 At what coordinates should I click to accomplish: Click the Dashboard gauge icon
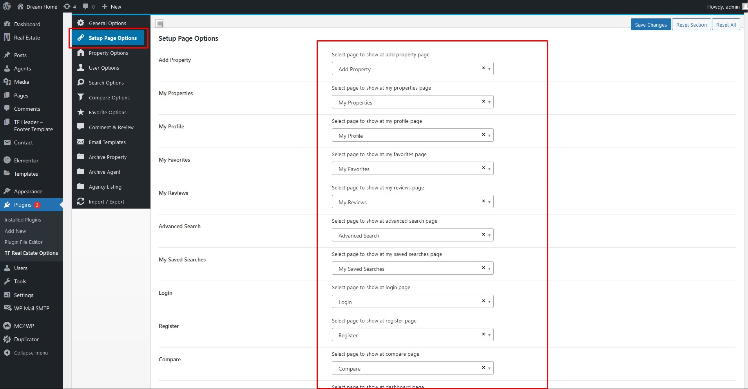[x=7, y=24]
